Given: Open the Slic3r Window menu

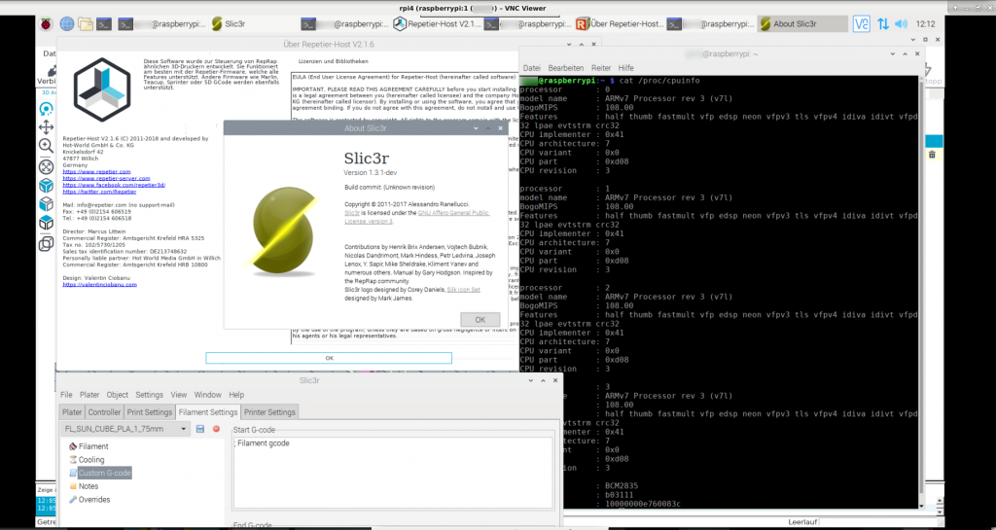Looking at the screenshot, I should pyautogui.click(x=208, y=395).
